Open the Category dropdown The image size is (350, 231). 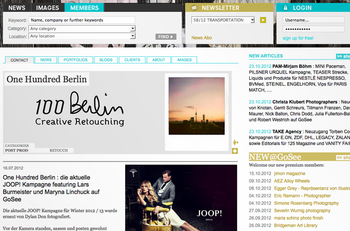tap(82, 29)
